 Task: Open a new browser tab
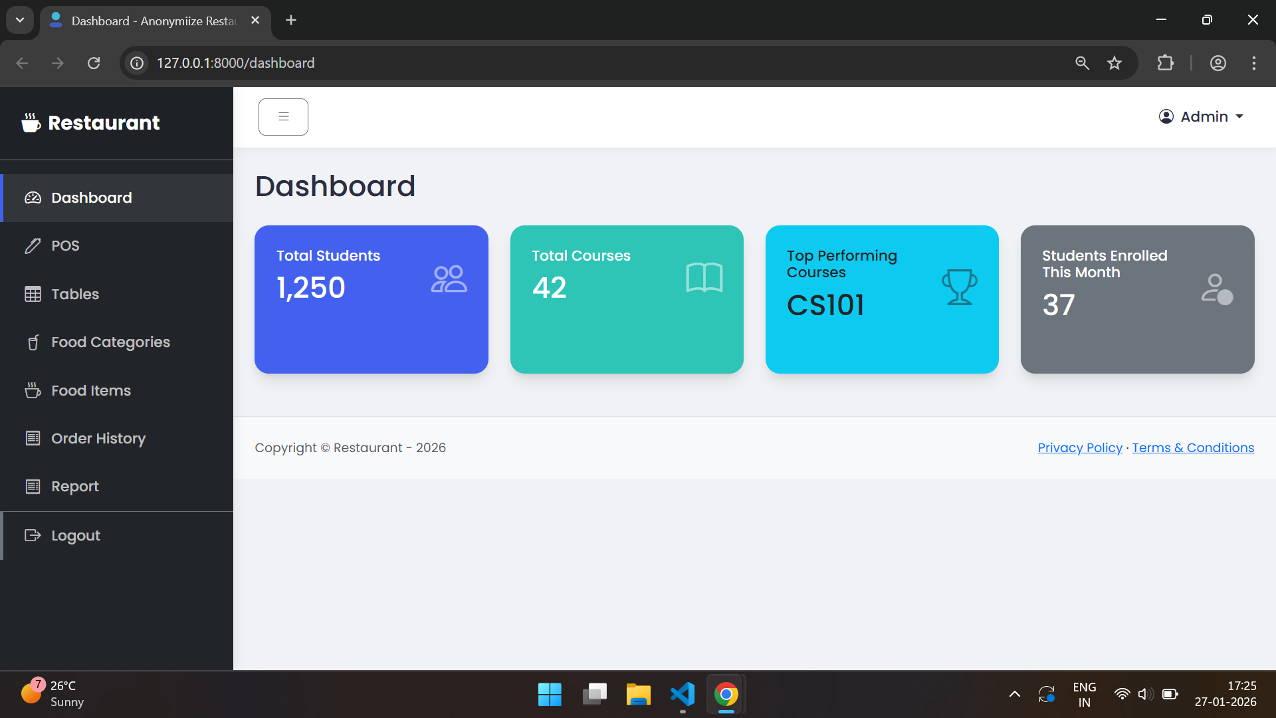coord(291,21)
